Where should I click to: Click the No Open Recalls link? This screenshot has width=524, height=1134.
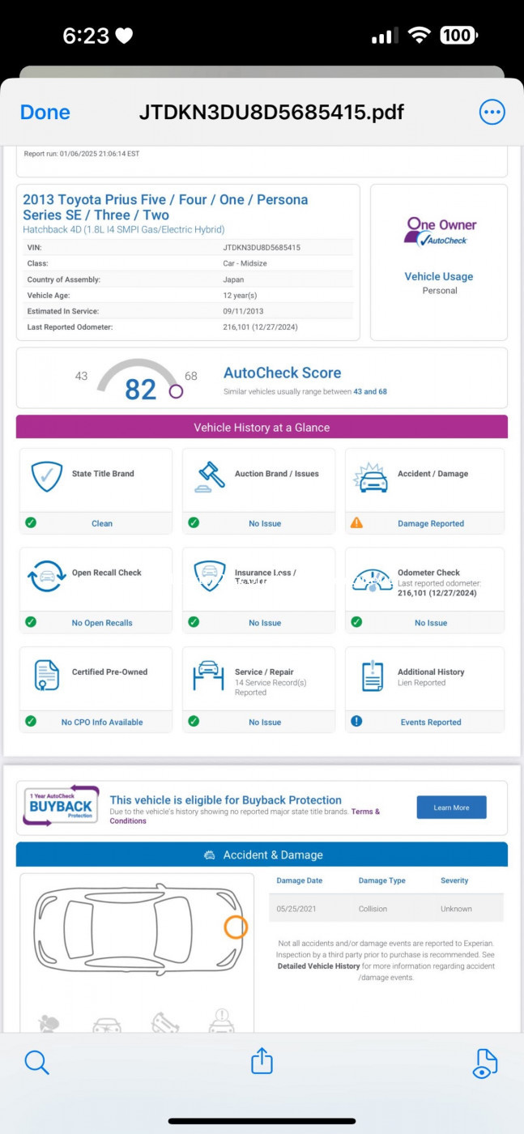pyautogui.click(x=102, y=623)
